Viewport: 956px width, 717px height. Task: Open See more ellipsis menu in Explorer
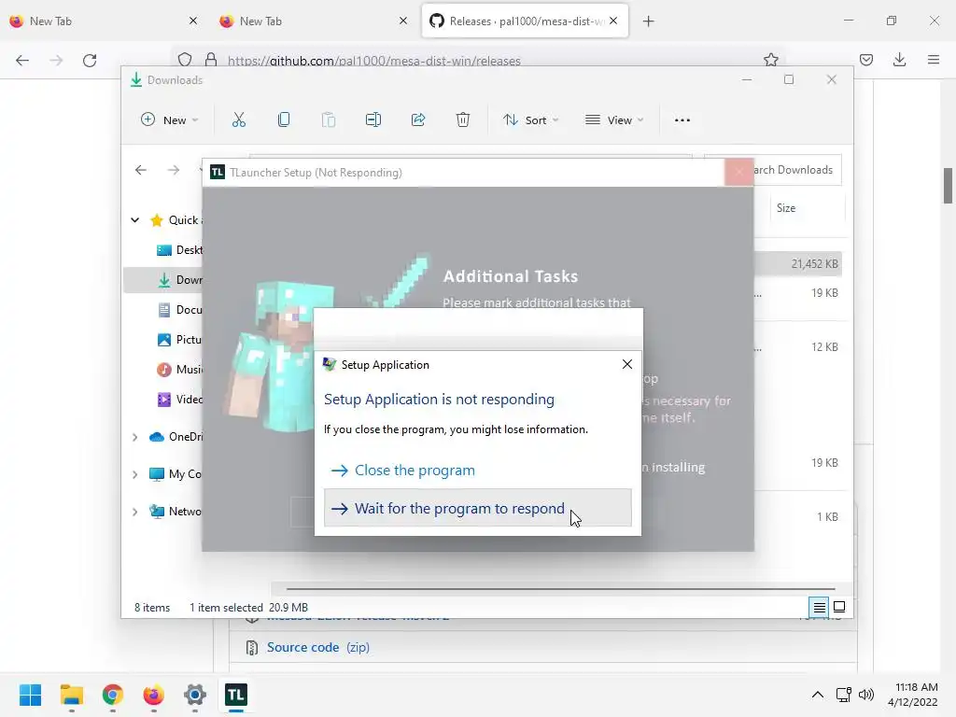(682, 120)
